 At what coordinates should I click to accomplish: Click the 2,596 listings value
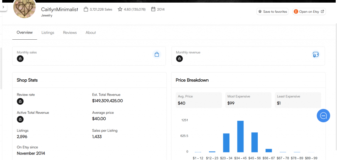(x=22, y=137)
